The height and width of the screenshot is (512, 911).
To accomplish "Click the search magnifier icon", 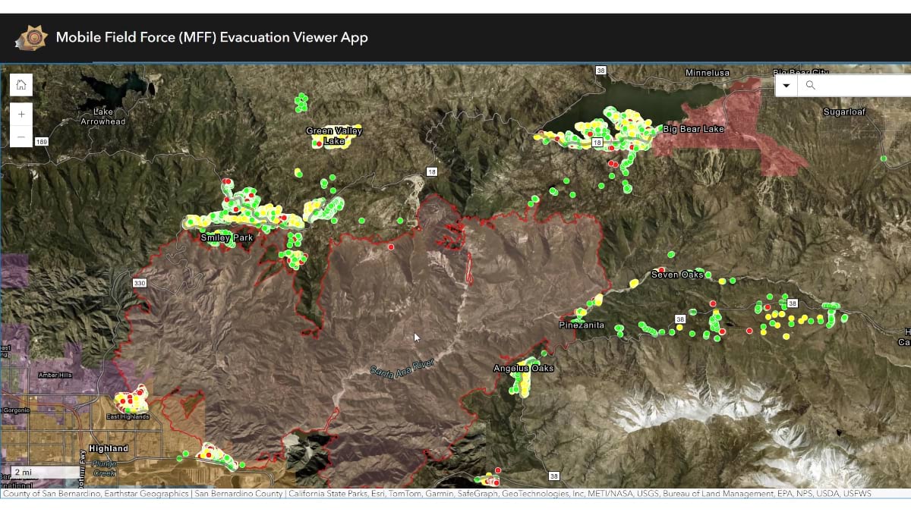I will tap(809, 85).
